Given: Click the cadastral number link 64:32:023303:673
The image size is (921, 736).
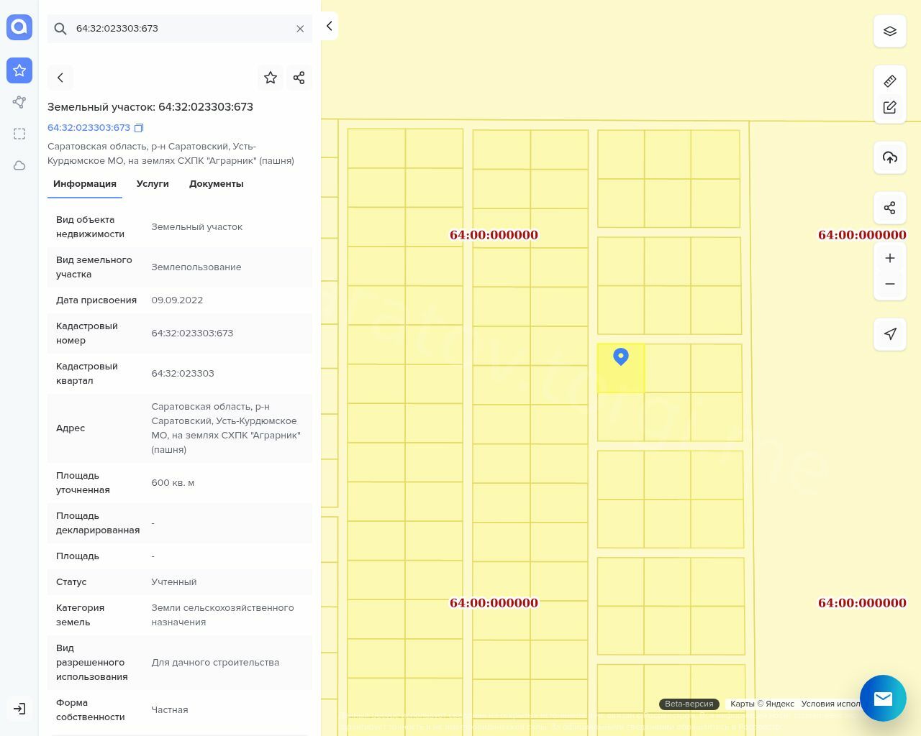Looking at the screenshot, I should 89,128.
